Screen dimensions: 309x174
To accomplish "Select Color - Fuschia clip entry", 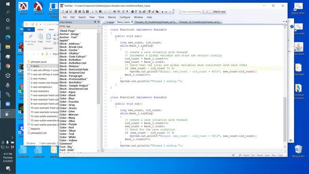I will tap(69, 101).
